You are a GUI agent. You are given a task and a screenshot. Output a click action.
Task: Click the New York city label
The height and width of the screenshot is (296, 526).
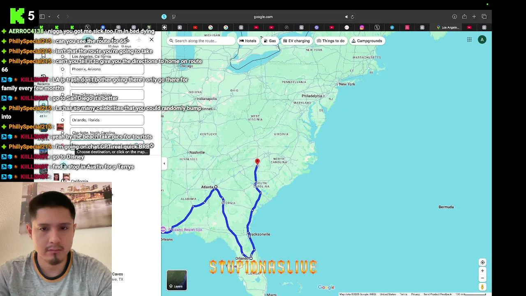(x=347, y=84)
